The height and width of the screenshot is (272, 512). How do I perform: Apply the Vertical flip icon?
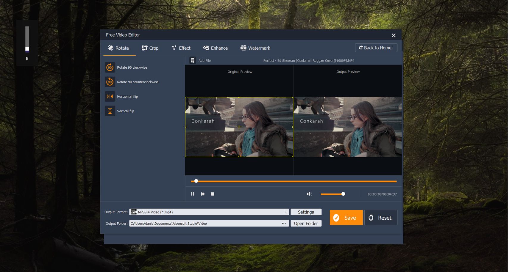pos(110,111)
